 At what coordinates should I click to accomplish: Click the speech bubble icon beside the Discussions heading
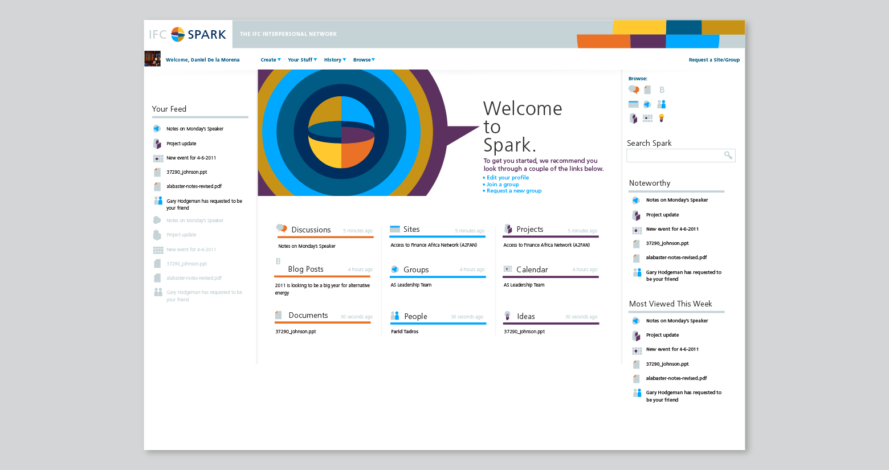click(x=282, y=228)
